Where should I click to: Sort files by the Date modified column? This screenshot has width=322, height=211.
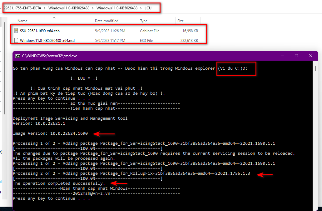[107, 21]
